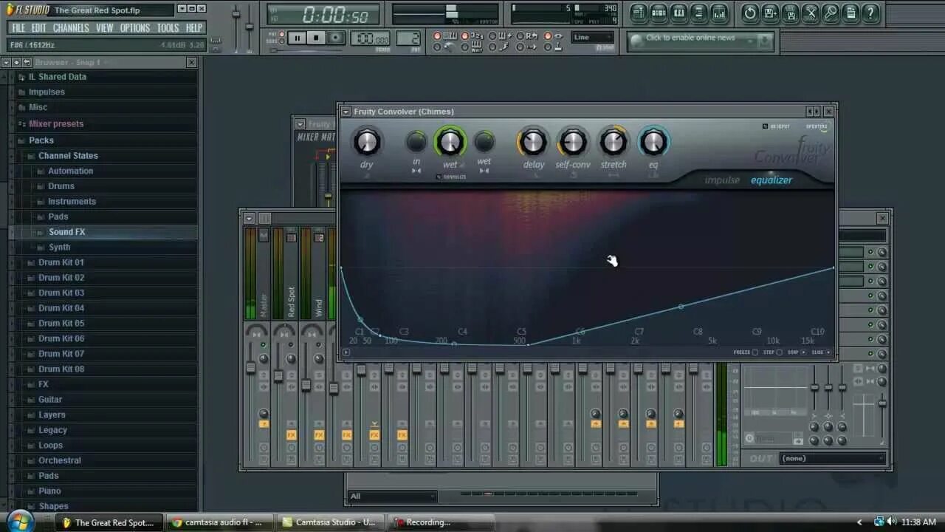Image resolution: width=945 pixels, height=532 pixels.
Task: Expand the Guitar folder
Action: [50, 400]
